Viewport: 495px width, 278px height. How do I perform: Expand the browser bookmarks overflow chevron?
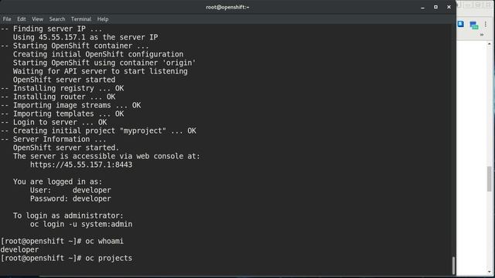pos(482,35)
